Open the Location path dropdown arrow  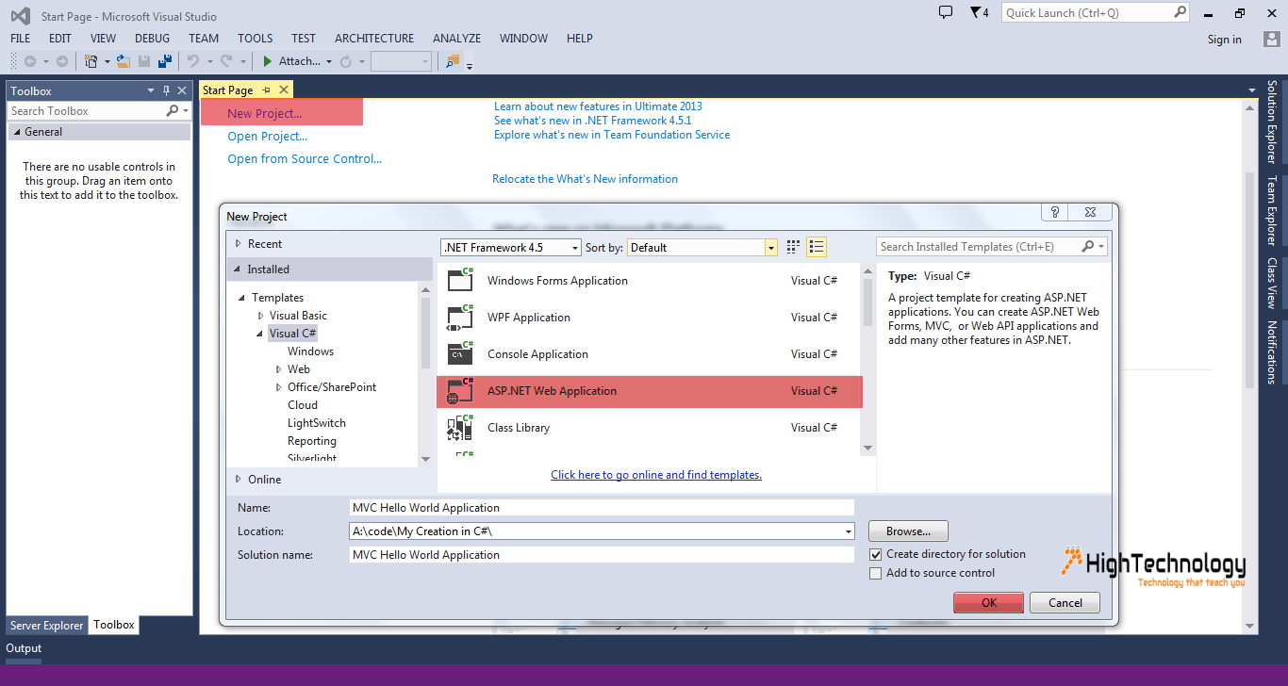[850, 531]
